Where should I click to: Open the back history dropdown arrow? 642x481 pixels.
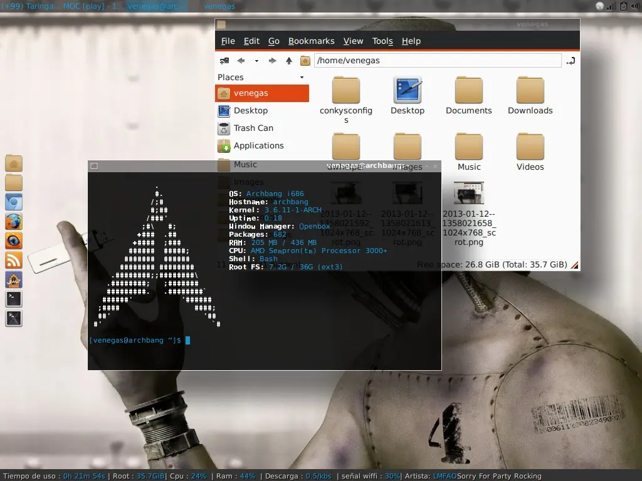[256, 61]
